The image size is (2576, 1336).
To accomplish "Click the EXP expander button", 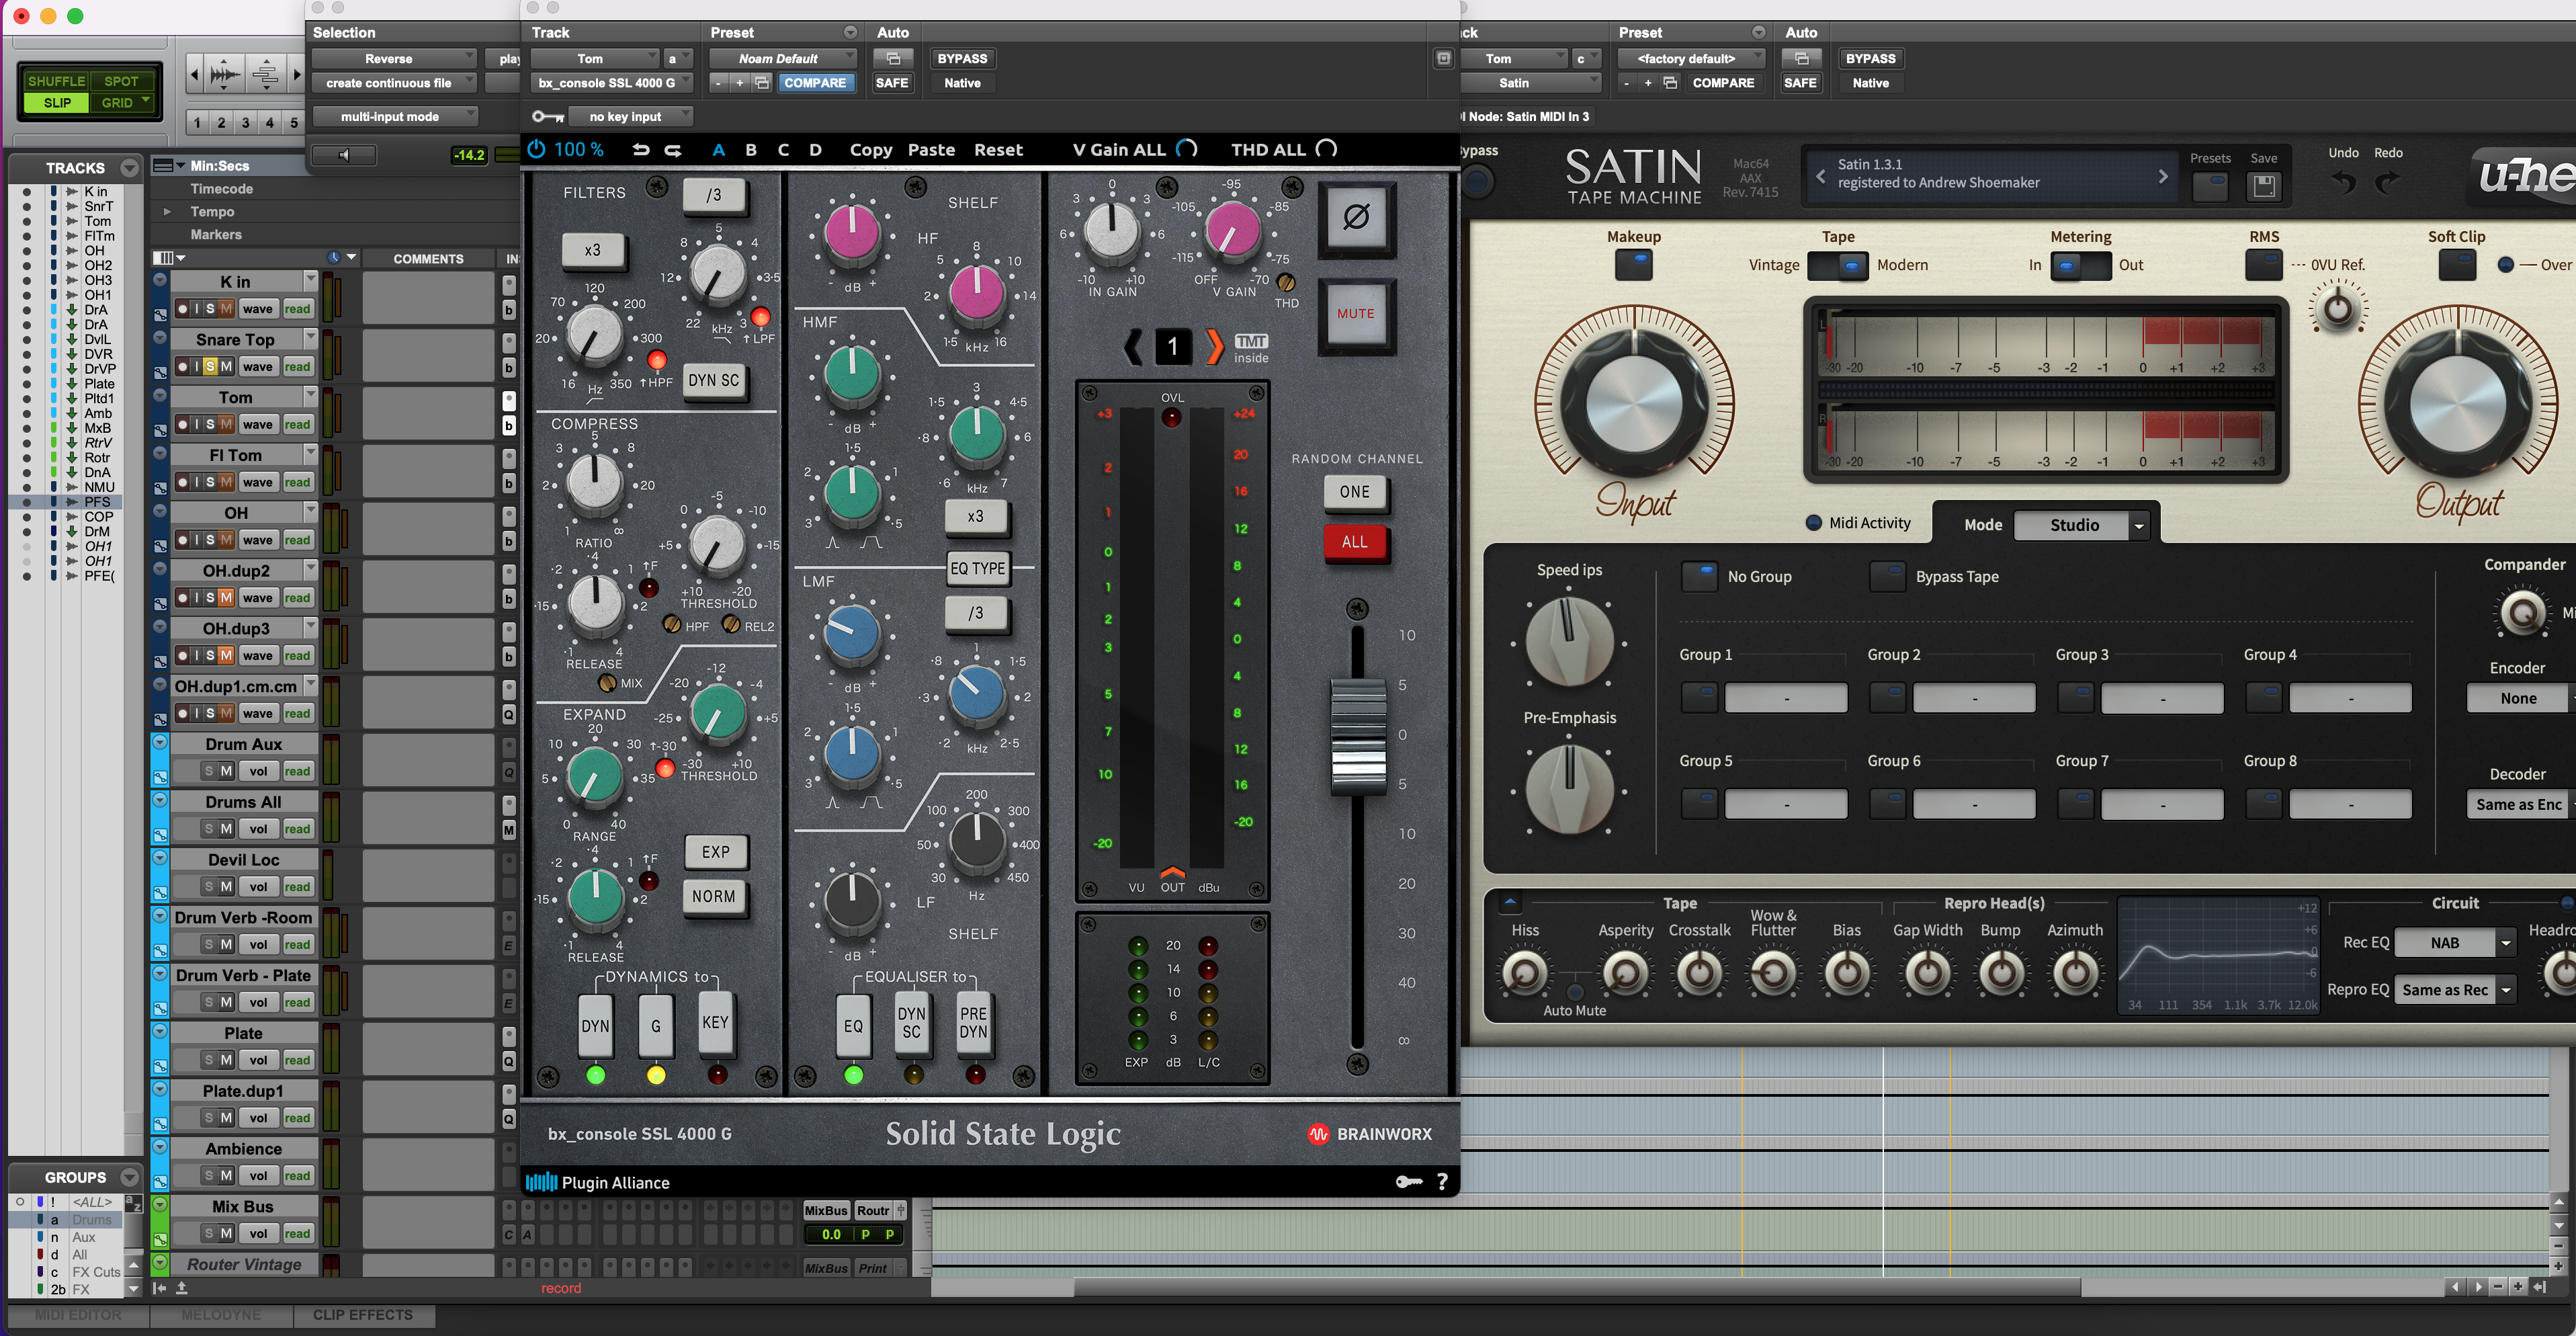I will (716, 852).
